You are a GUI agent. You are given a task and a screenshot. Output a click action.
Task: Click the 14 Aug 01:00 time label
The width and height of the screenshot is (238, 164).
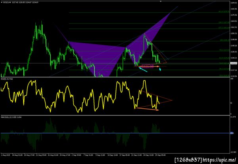pyautogui.click(x=17, y=155)
